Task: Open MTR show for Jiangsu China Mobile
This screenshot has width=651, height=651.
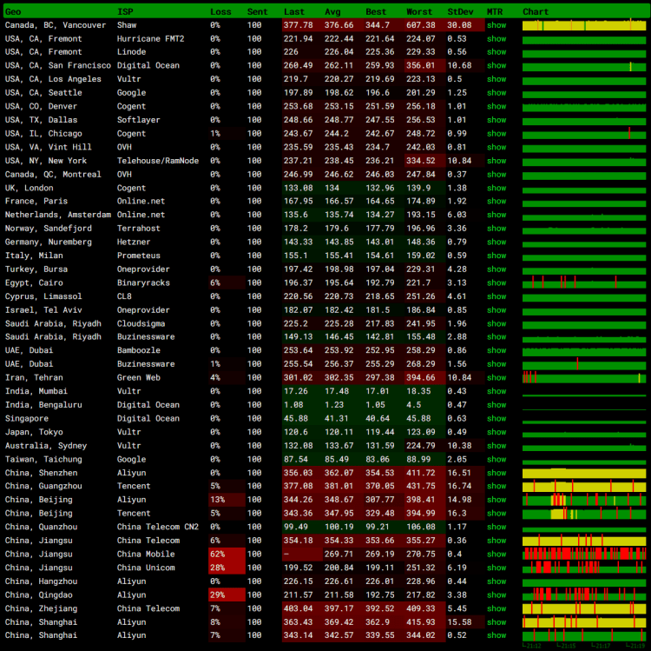Action: click(496, 554)
